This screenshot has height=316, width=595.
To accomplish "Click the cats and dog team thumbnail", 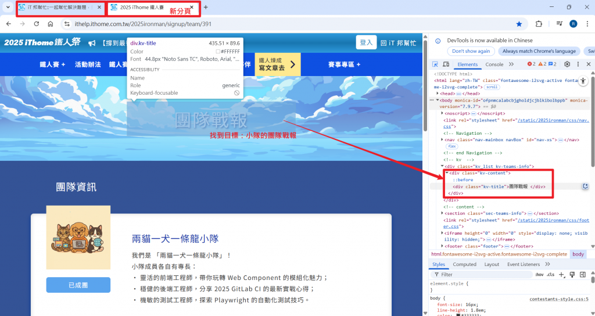I will pos(78,238).
